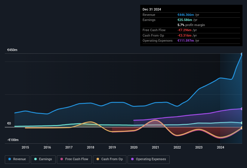
Task: Click the €446.366m revenue value
Action: pos(186,15)
